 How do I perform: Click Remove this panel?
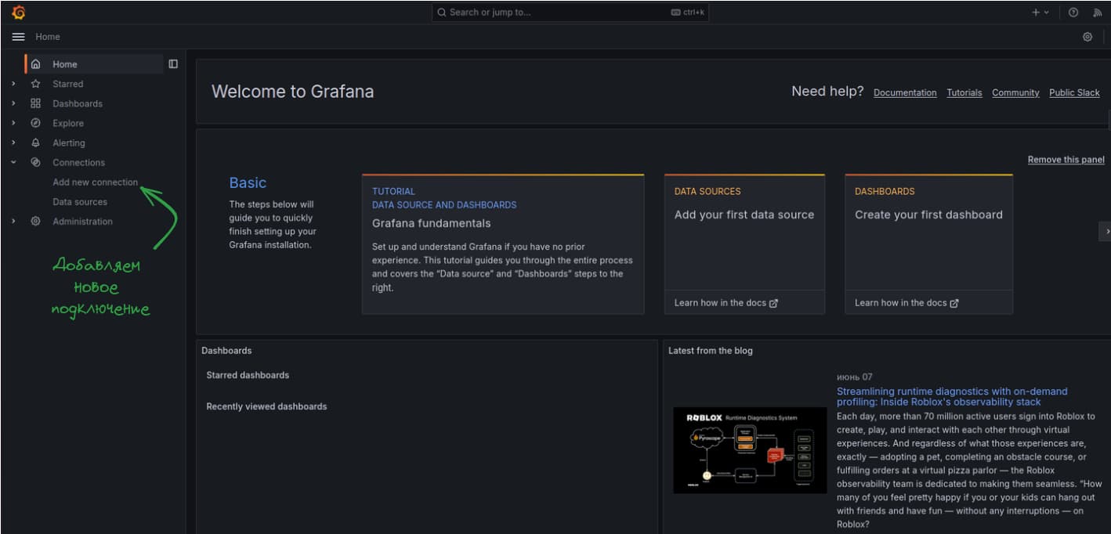[1066, 160]
